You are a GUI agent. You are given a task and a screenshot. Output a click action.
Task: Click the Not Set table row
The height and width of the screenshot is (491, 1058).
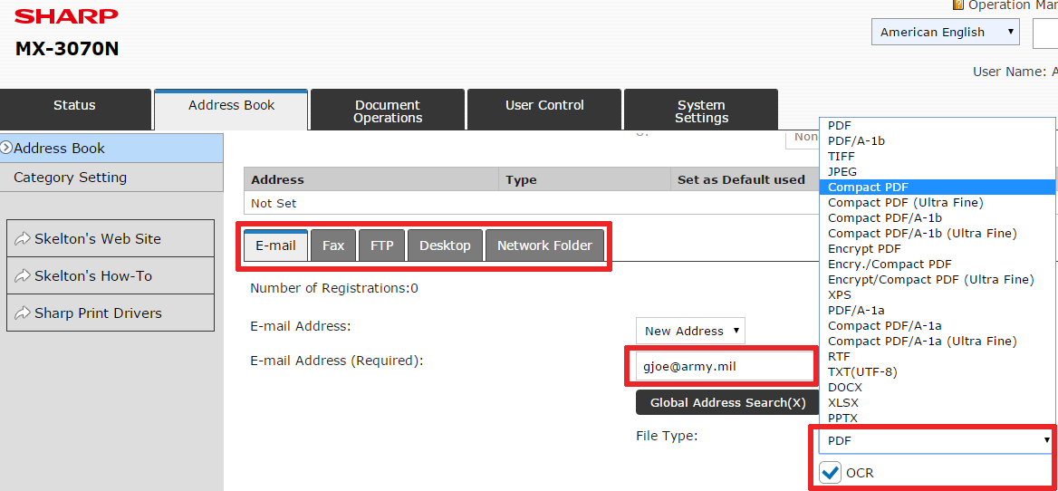point(532,203)
